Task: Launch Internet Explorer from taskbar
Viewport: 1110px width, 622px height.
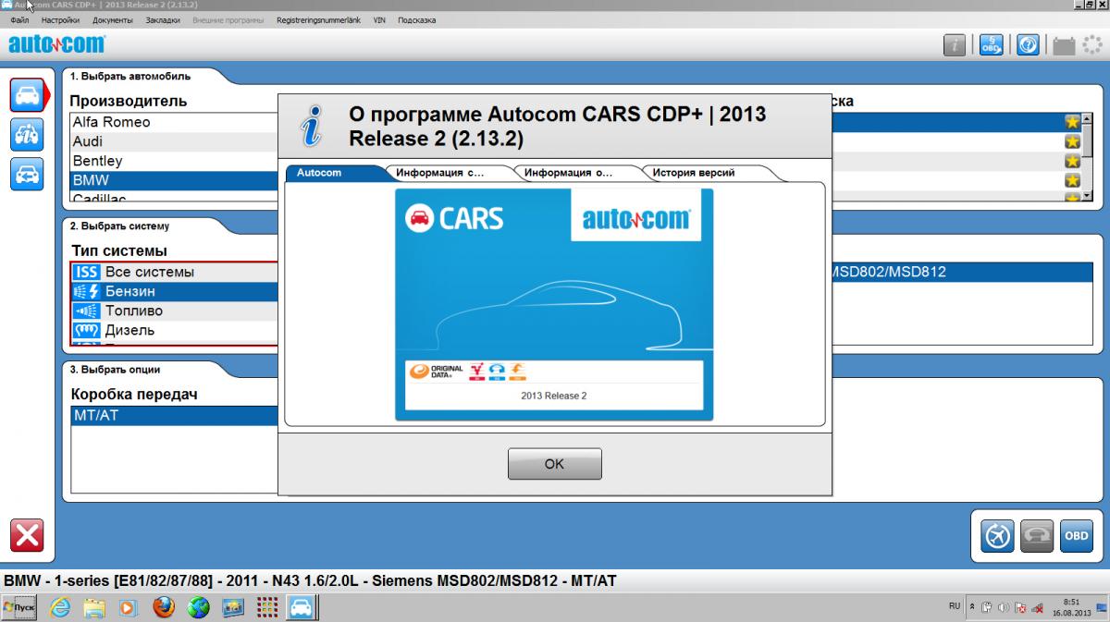Action: [61, 607]
